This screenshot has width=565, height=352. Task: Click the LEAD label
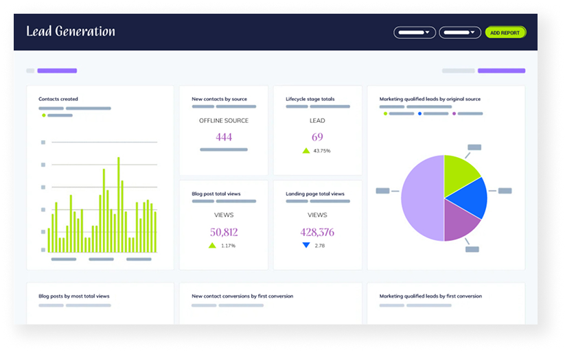317,121
